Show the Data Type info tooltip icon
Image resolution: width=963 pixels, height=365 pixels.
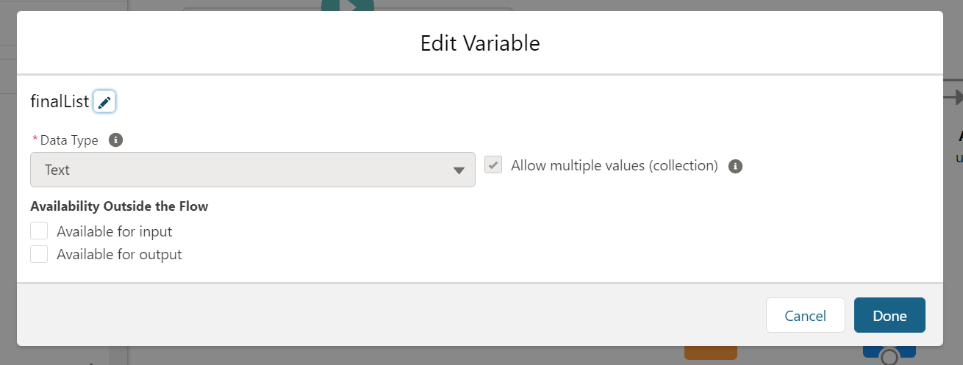[115, 140]
